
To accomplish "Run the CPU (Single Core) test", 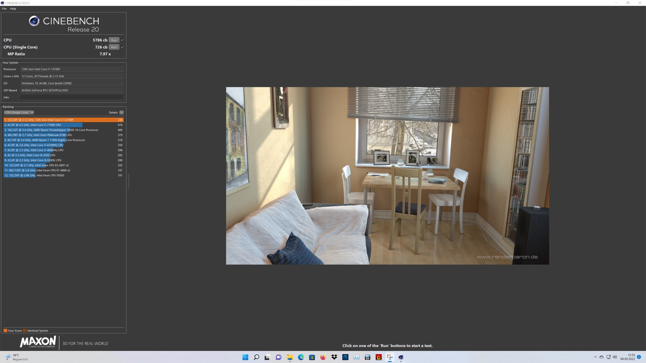I will tap(114, 47).
